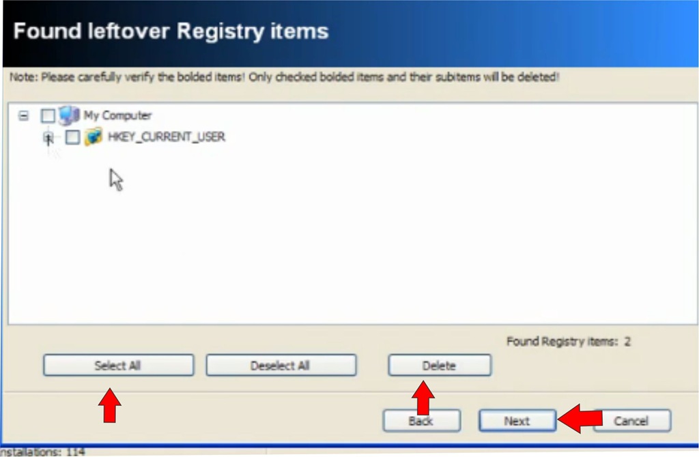Expand the HKEY_CURRENT_USER node
Screen dimensions: 699x457
48,138
